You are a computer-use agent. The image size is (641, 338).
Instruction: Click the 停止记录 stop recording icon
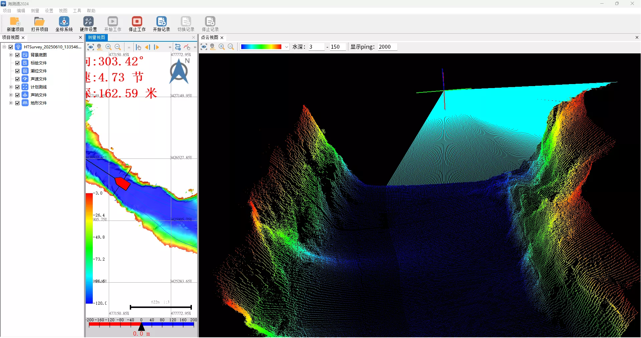(x=210, y=21)
